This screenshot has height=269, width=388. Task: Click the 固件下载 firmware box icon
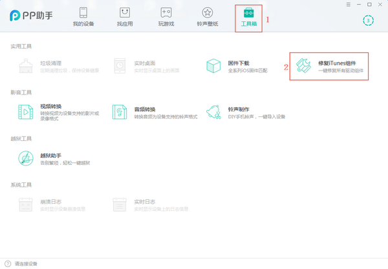point(215,65)
